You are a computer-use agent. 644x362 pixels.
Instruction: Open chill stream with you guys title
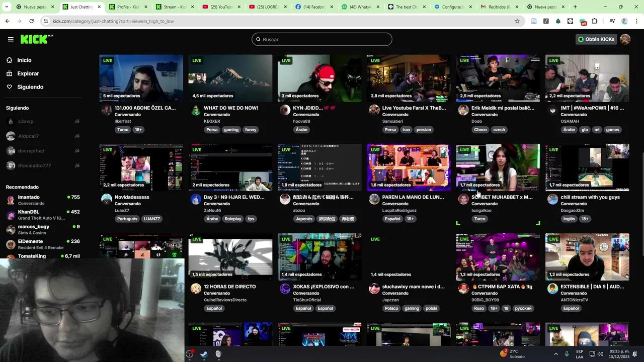(590, 197)
